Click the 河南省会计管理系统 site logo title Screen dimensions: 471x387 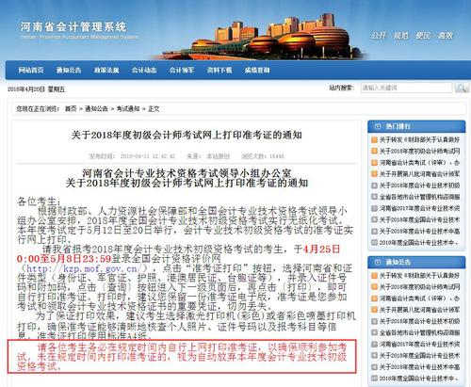pyautogui.click(x=73, y=26)
